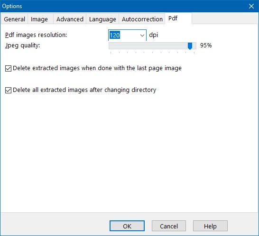Click the Pdf tab

click(178, 18)
